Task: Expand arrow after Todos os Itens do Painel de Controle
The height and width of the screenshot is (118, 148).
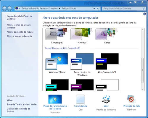Action: (x=59, y=9)
